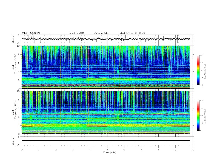The height and width of the screenshot is (168, 217).
Task: Click time axis tick label "7"
Action: click(x=141, y=150)
